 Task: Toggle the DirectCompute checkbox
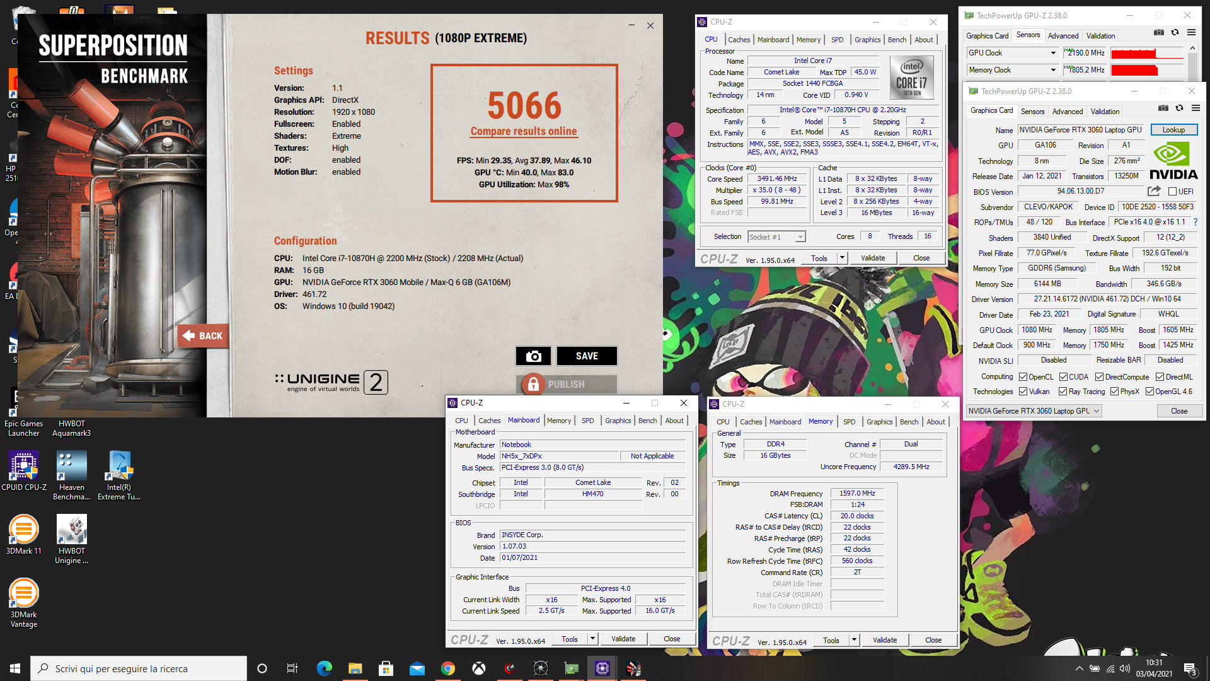[x=1099, y=376]
